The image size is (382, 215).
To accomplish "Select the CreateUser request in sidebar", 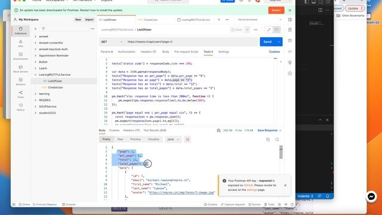I will coord(56,87).
